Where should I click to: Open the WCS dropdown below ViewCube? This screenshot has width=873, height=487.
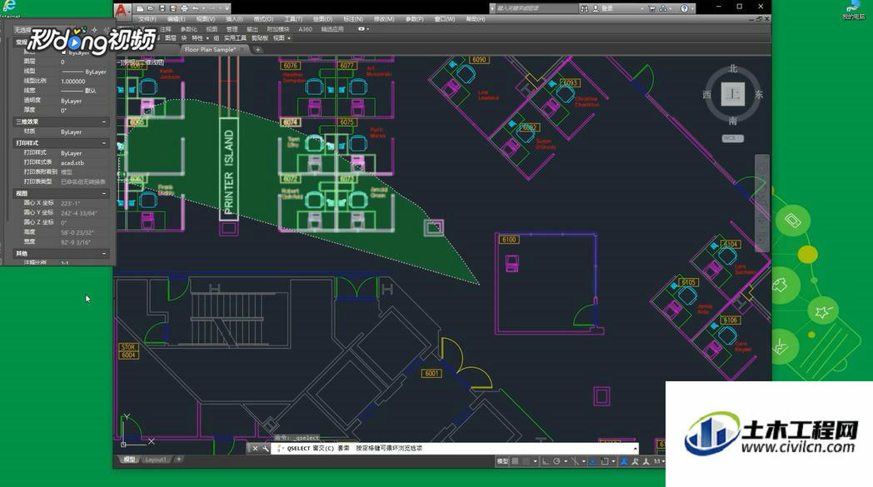click(x=733, y=138)
